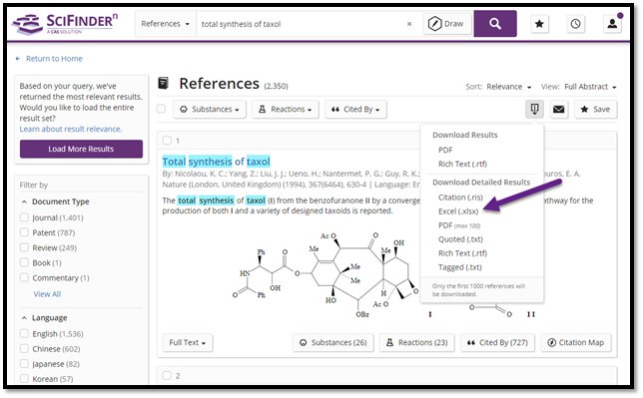The height and width of the screenshot is (398, 643).
Task: Open the Full Text dropdown
Action: (188, 343)
